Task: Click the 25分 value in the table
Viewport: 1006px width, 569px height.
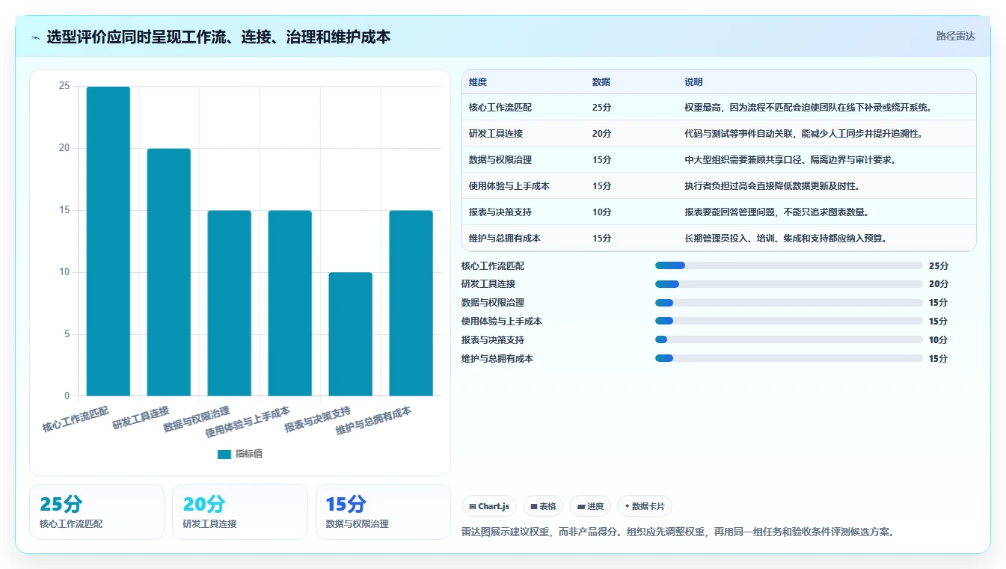Action: 601,108
